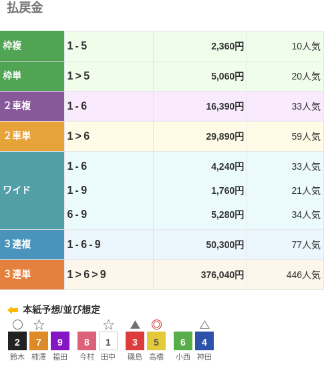Select orange number 7 柿澤 badge

click(x=39, y=341)
